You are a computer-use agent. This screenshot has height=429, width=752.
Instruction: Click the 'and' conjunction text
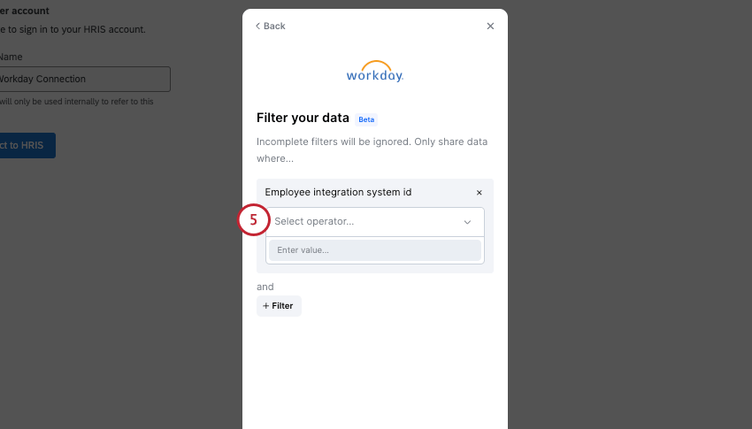(265, 287)
